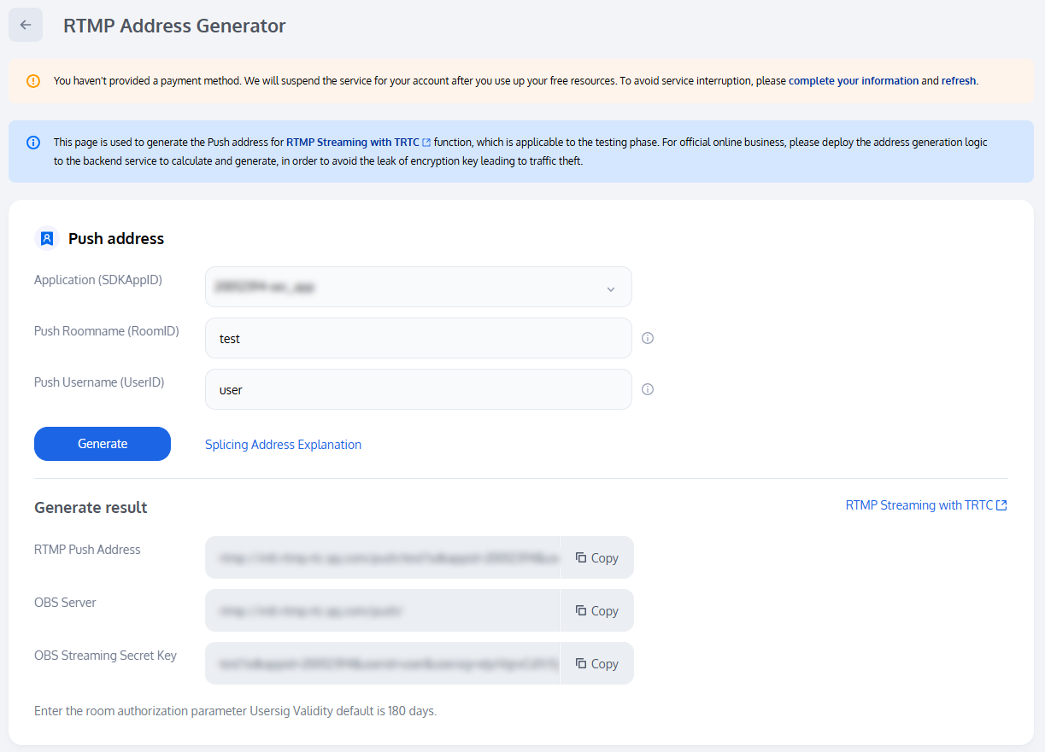Image resolution: width=1045 pixels, height=752 pixels.
Task: Click the RTMP Push Address result field
Action: click(x=383, y=557)
